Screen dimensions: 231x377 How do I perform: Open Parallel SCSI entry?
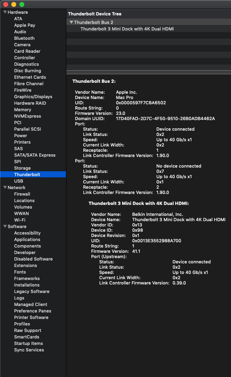point(28,129)
